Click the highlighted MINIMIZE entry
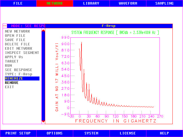The height and width of the screenshot is (137, 183). [x=22, y=78]
